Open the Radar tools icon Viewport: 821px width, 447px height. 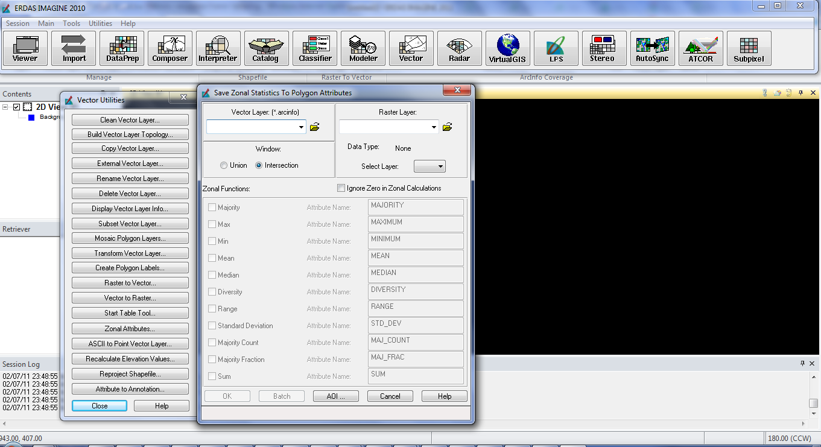tap(459, 48)
